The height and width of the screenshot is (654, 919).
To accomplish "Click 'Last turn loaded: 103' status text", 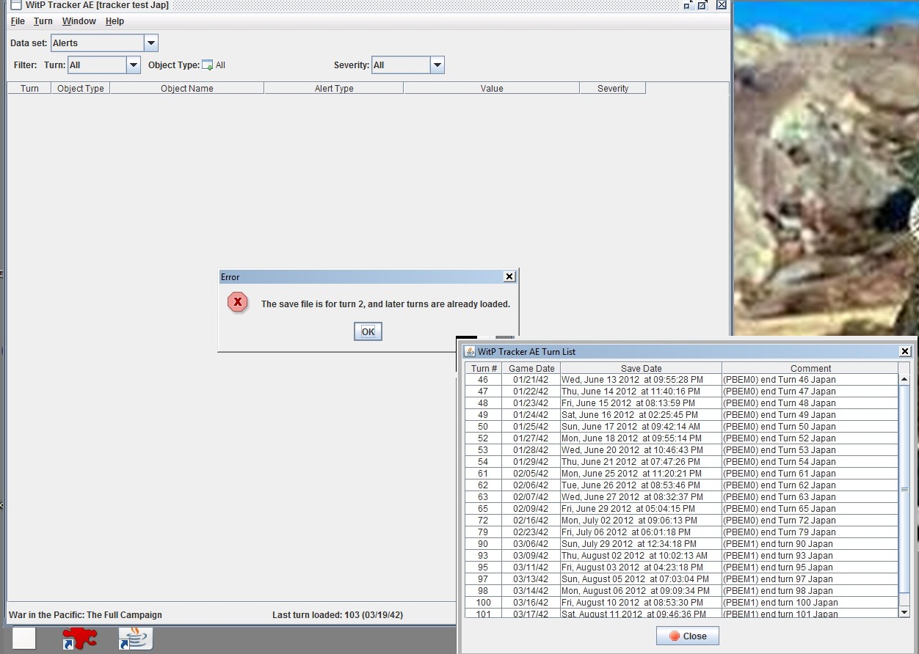I will coord(338,615).
